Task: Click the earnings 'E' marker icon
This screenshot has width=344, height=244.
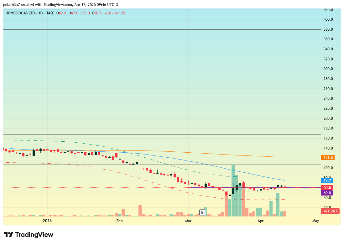Action: (202, 212)
